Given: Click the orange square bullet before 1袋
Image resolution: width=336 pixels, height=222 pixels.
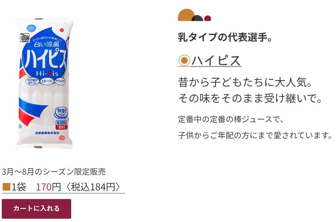Looking at the screenshot, I should pyautogui.click(x=7, y=187).
